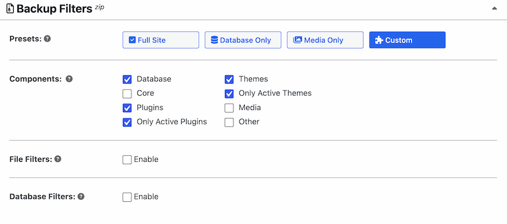Click the Presets label

tap(26, 39)
